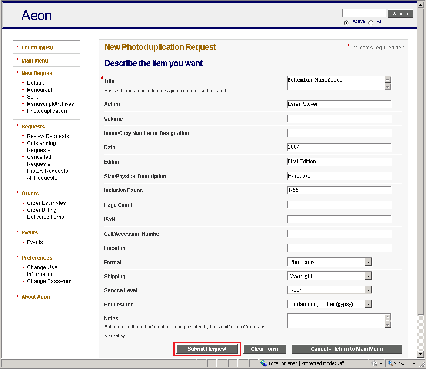Image resolution: width=426 pixels, height=369 pixels.
Task: Click the Local intranet globe icon
Action: (x=263, y=363)
